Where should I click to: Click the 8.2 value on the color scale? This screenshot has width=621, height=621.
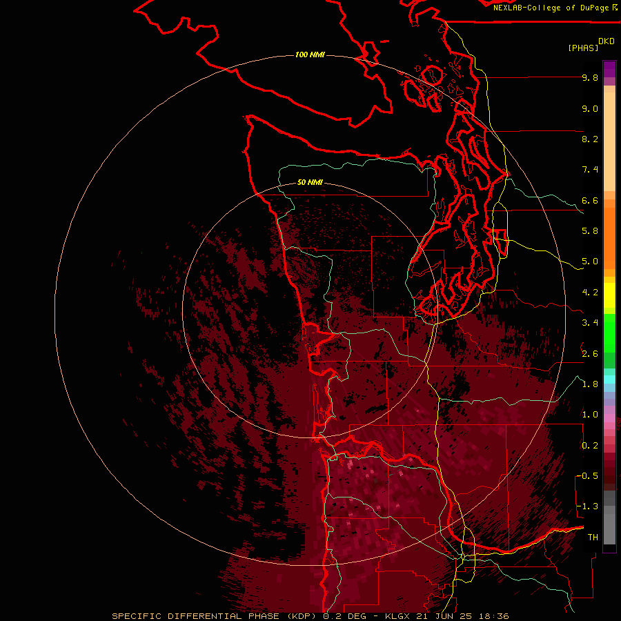point(590,139)
